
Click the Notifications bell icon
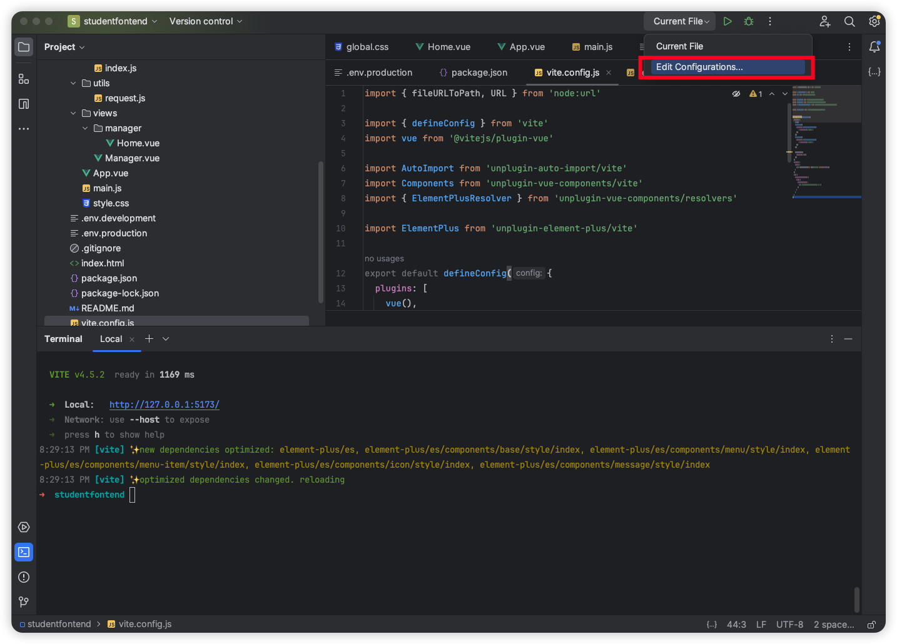874,47
